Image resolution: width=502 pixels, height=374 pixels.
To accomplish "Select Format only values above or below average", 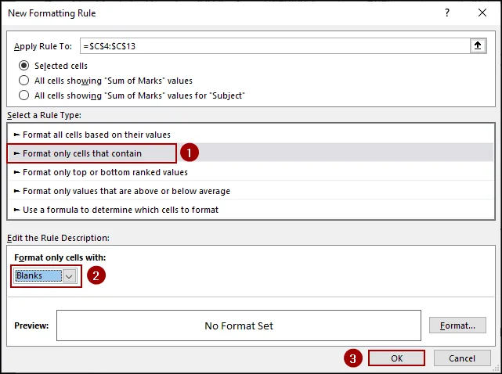I will 251,191.
